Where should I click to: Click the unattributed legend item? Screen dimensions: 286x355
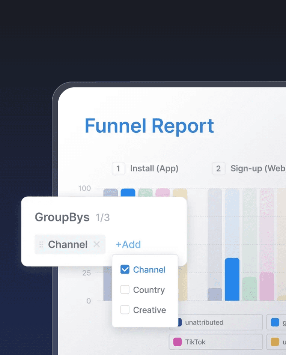pos(216,322)
